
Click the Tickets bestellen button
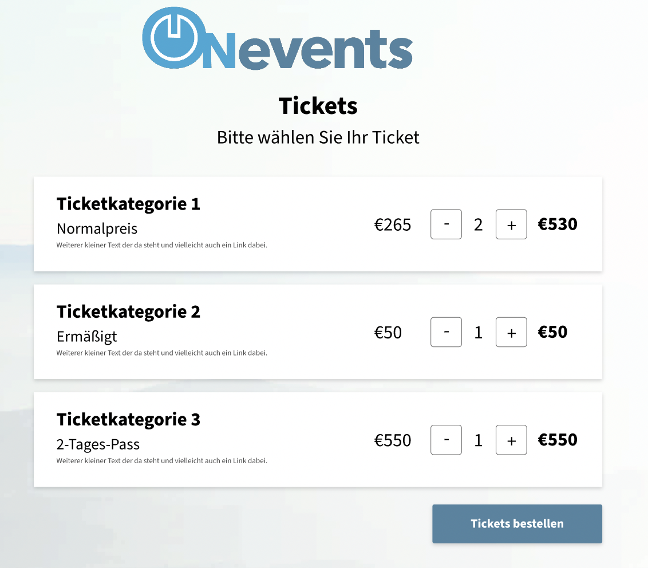517,524
